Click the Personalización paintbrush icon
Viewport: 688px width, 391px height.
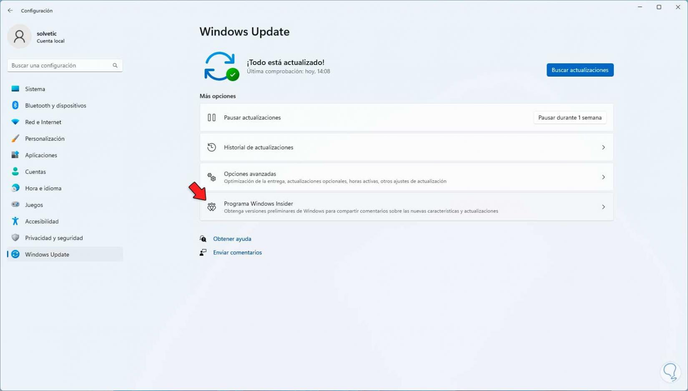(x=15, y=139)
